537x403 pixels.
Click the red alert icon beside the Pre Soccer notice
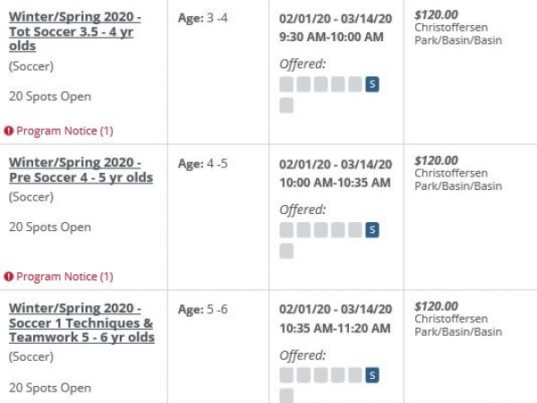(x=9, y=276)
